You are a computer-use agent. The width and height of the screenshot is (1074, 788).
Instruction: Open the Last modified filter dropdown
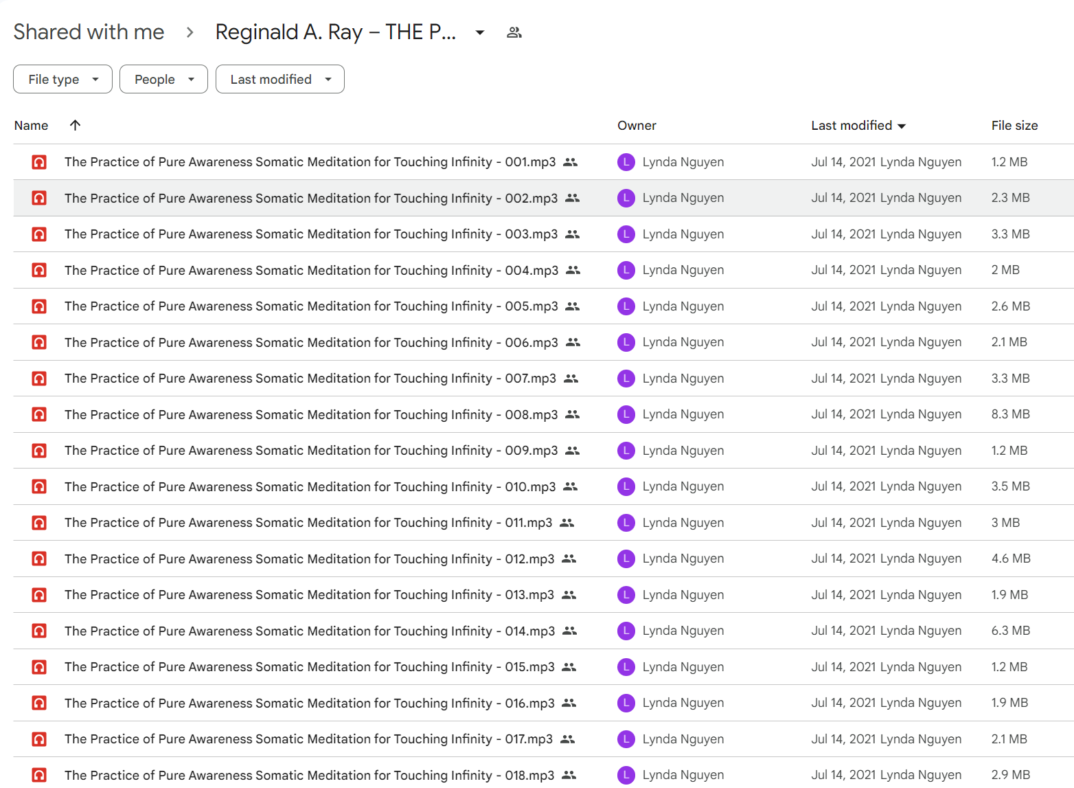tap(280, 79)
